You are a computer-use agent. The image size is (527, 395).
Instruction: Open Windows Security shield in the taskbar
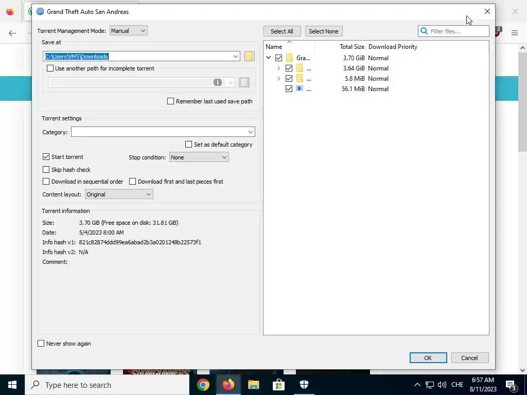tap(304, 385)
